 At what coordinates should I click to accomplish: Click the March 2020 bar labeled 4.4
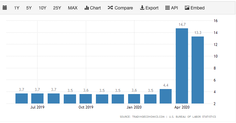click(166, 96)
